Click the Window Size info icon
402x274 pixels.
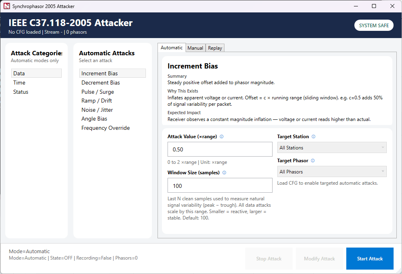224,173
